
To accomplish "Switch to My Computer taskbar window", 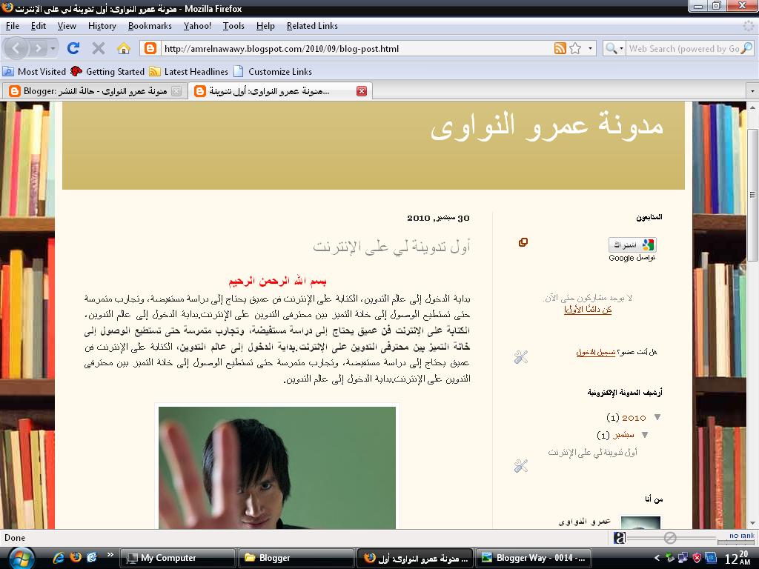I will point(178,558).
